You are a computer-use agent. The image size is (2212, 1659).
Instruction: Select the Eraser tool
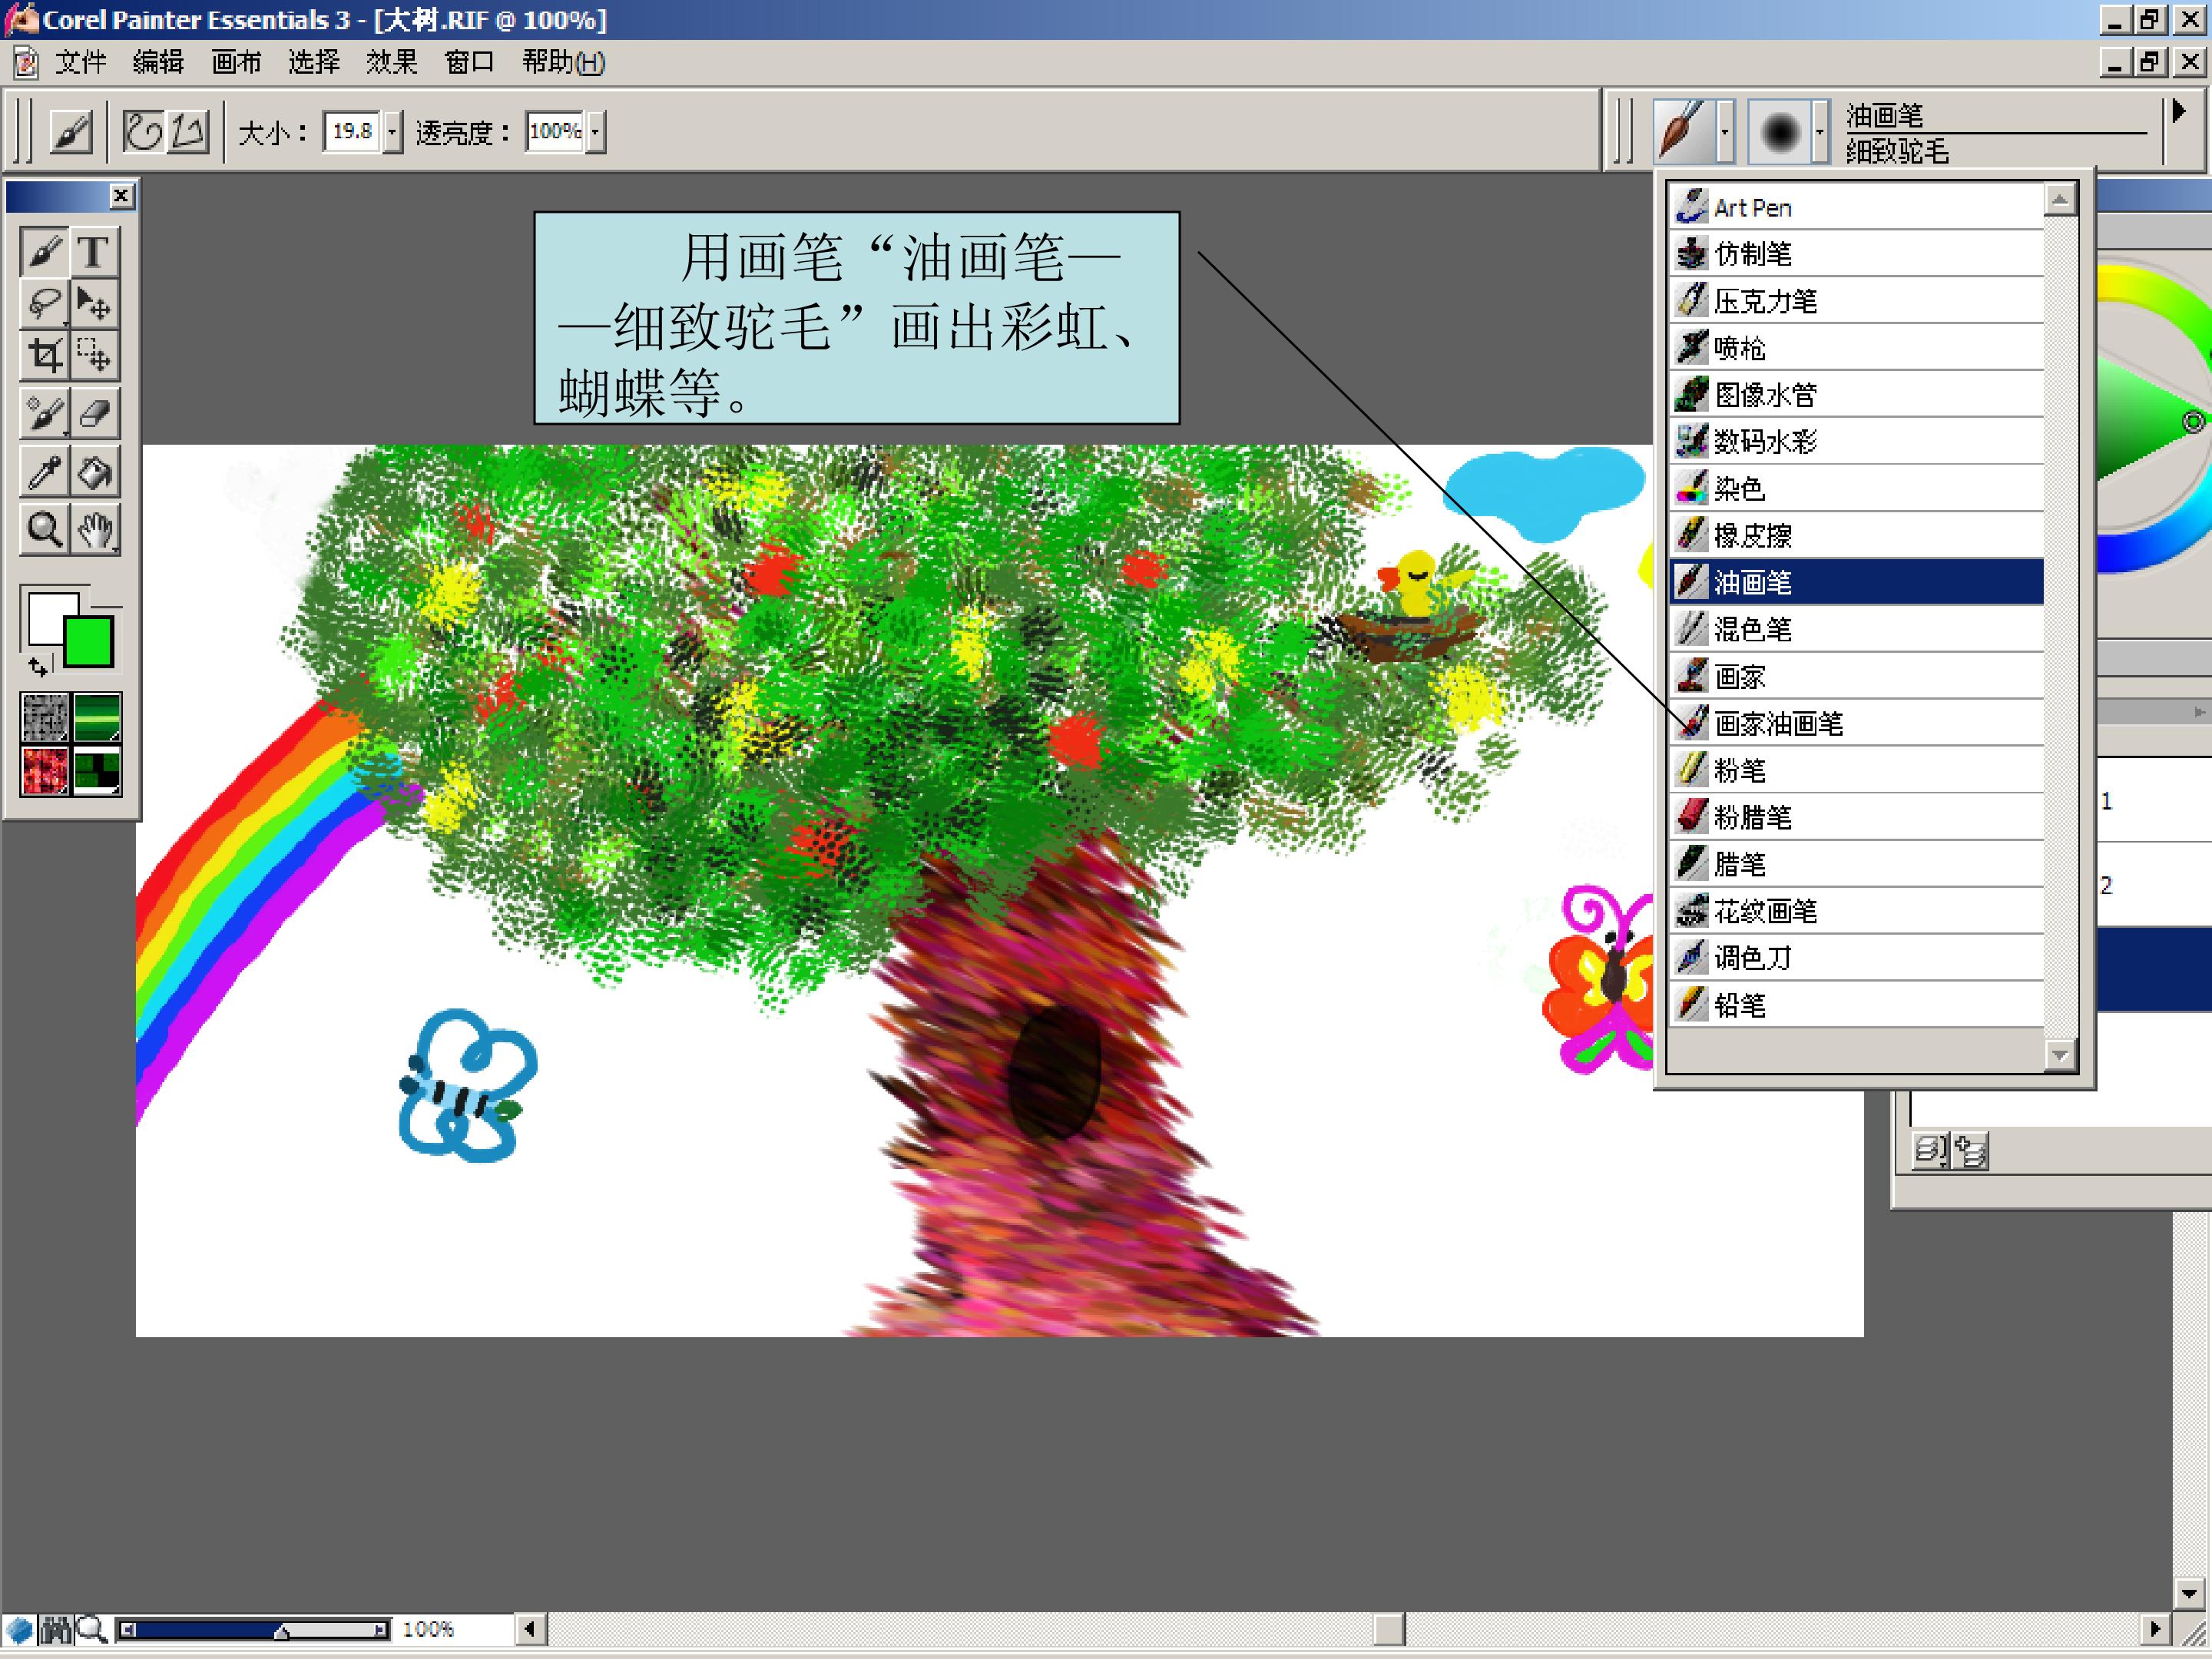coord(94,413)
